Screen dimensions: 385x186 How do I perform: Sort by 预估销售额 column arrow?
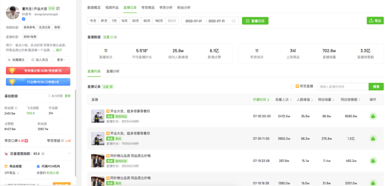pos(360,100)
